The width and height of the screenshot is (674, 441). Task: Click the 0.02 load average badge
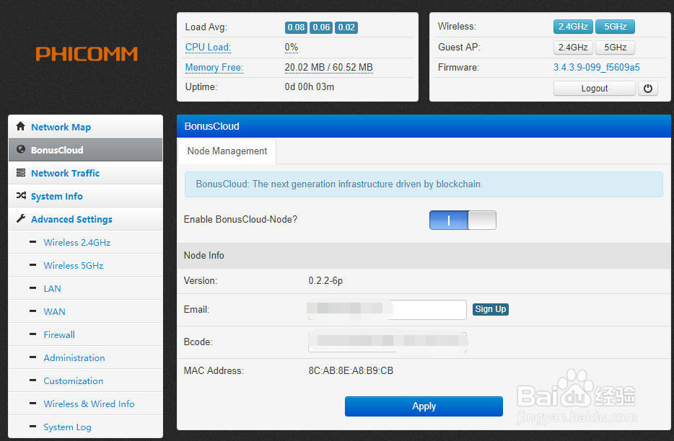346,27
